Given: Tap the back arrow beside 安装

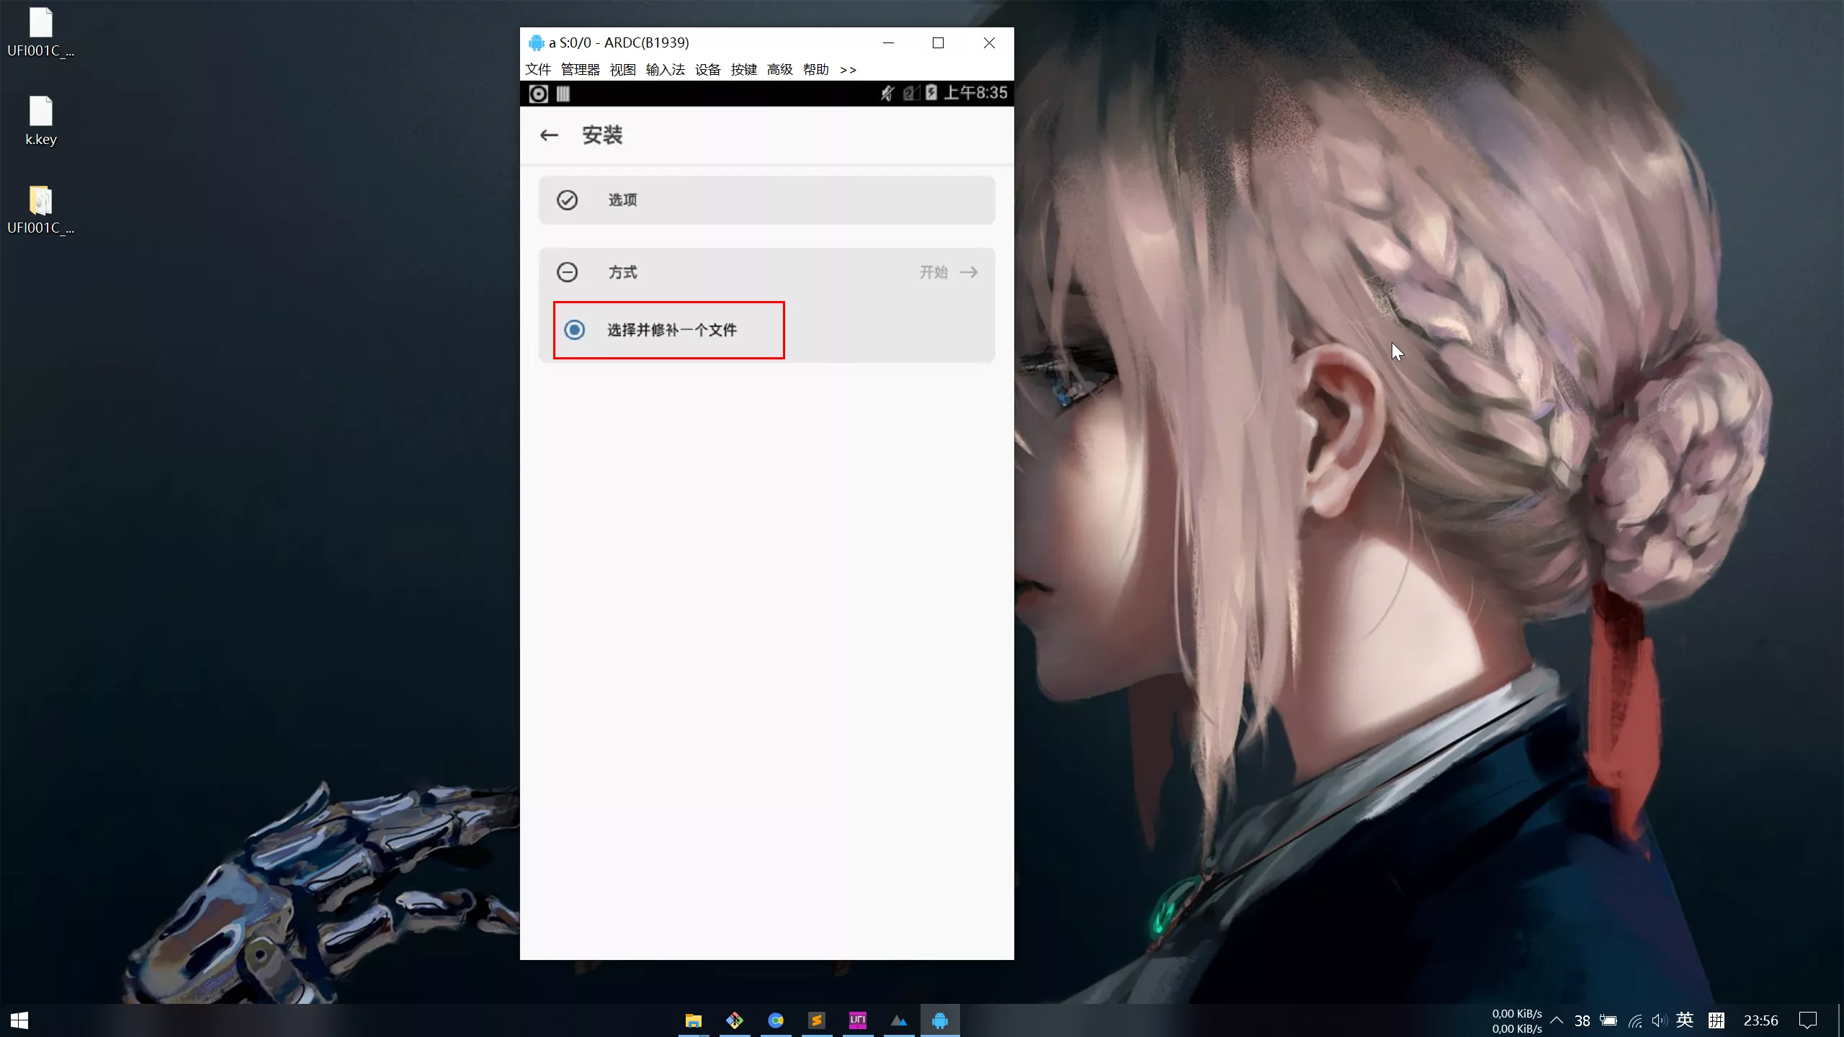Looking at the screenshot, I should coord(549,135).
